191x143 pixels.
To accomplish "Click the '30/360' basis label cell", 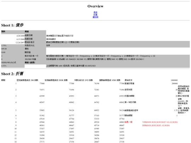I will click(x=30, y=59).
